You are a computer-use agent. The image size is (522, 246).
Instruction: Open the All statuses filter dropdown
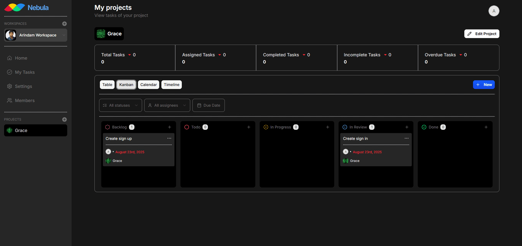click(120, 105)
